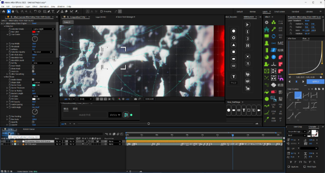Click the green person silhouette icon

266,43
